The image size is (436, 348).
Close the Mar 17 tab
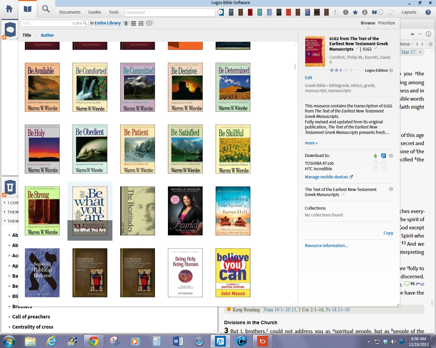pyautogui.click(x=420, y=52)
